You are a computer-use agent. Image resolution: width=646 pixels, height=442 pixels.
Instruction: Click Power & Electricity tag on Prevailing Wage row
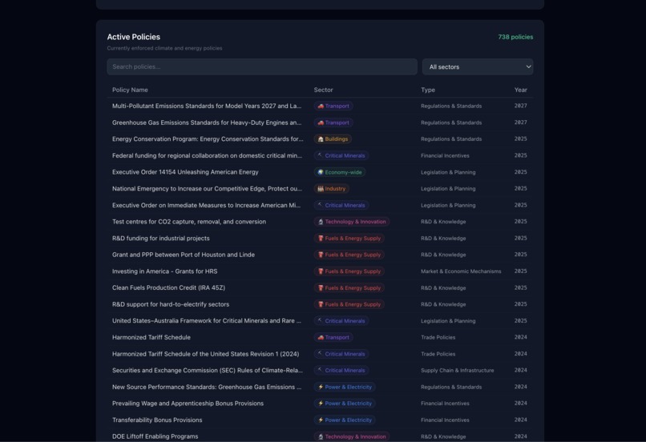(345, 404)
